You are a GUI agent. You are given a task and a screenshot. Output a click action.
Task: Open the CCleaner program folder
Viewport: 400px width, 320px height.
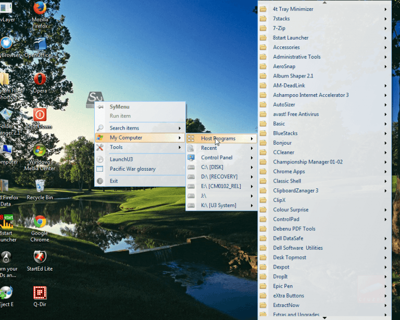(x=284, y=152)
